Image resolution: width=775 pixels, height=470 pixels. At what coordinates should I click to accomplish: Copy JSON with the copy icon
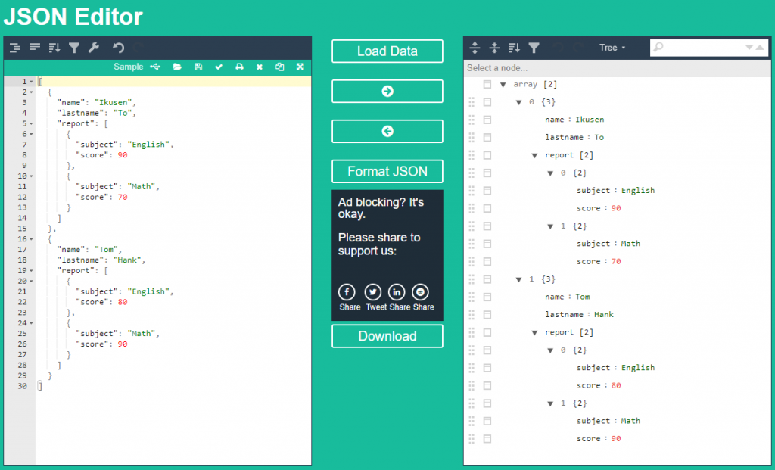[x=280, y=67]
